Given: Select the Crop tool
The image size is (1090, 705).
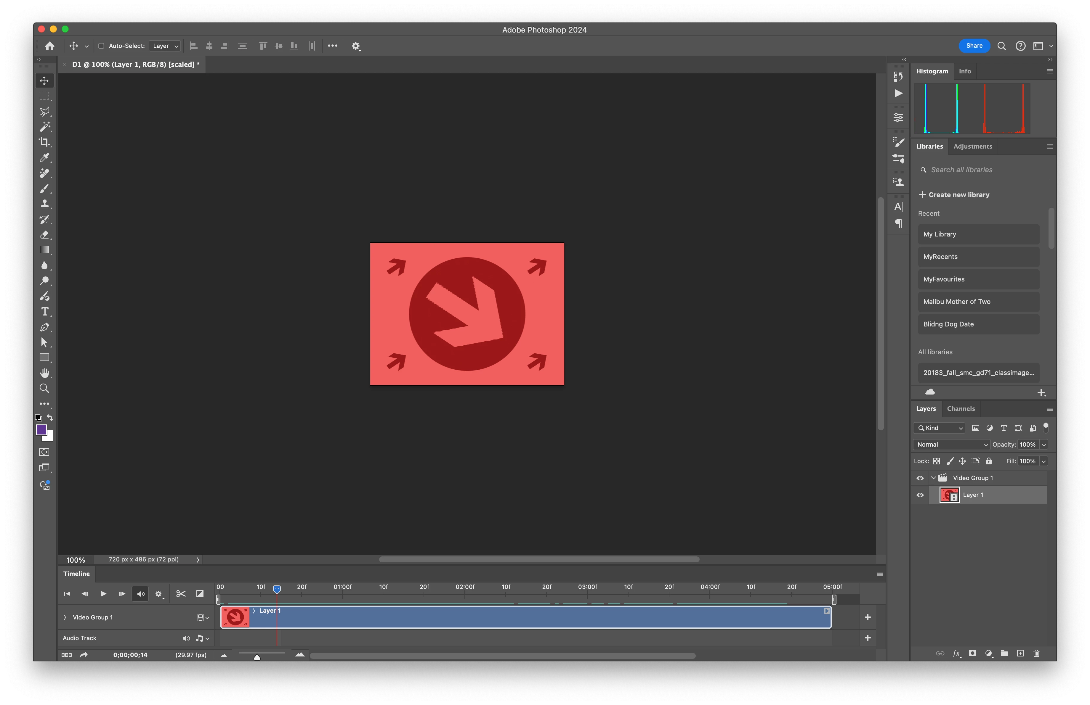Looking at the screenshot, I should 44,142.
